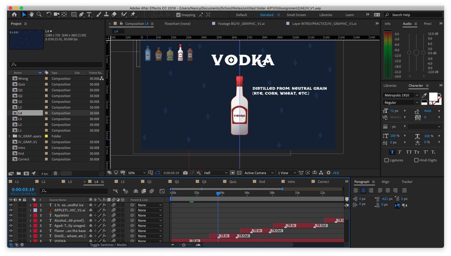Open the Learn link in the top bar

tap(349, 15)
